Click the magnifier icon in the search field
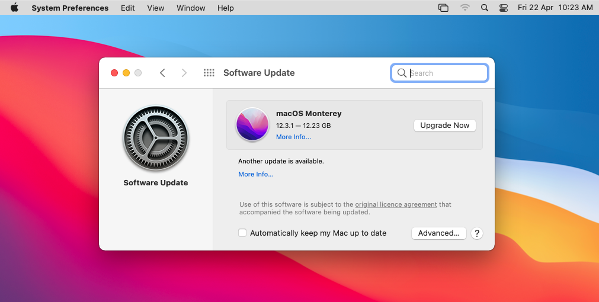This screenshot has width=599, height=302. pos(402,73)
